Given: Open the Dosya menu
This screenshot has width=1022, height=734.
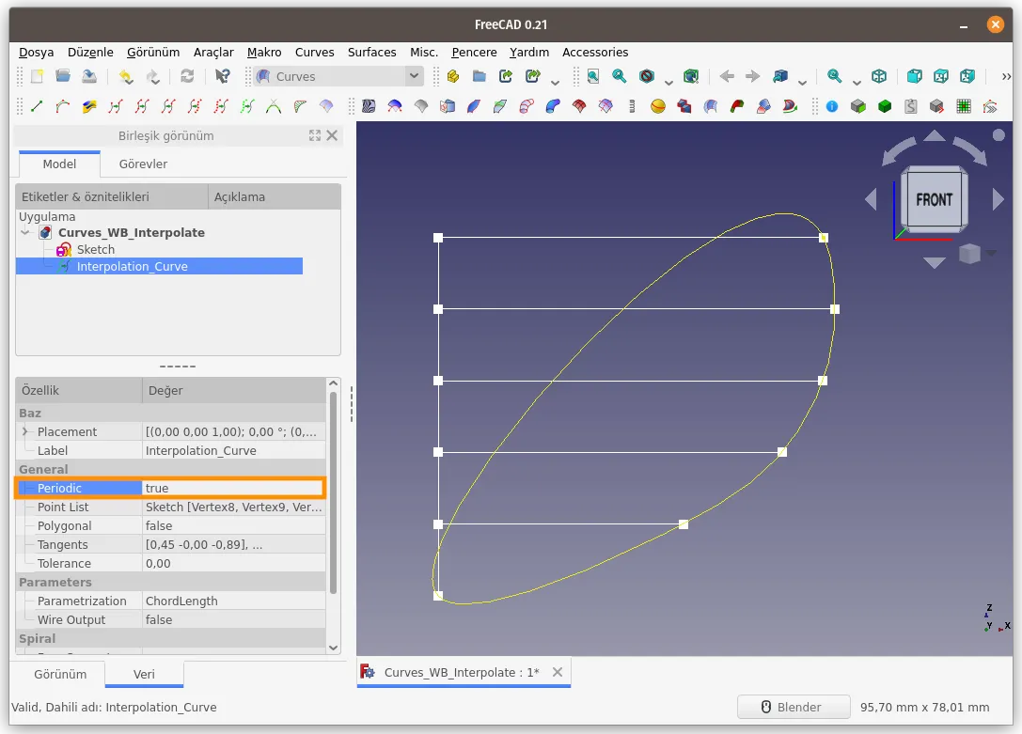Looking at the screenshot, I should pos(36,52).
